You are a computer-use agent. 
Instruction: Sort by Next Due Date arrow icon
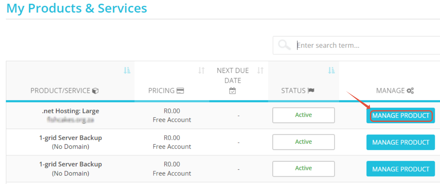pos(260,70)
